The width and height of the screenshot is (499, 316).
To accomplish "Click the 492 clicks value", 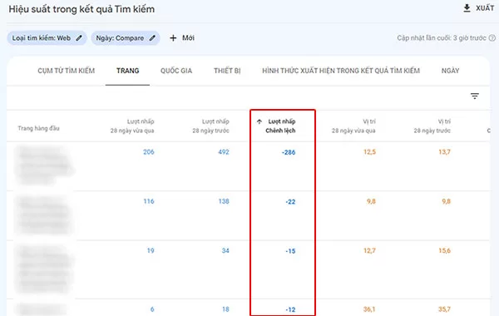I will [224, 152].
